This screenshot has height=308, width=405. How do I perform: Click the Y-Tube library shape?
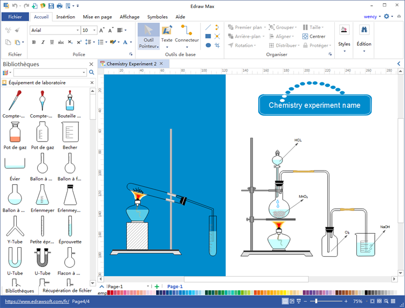click(x=15, y=229)
